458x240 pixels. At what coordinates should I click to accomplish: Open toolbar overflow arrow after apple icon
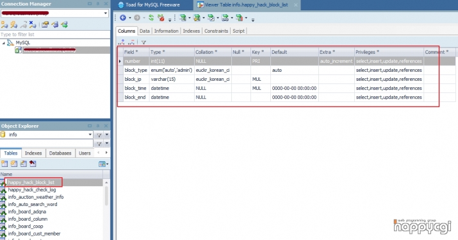pos(170,20)
